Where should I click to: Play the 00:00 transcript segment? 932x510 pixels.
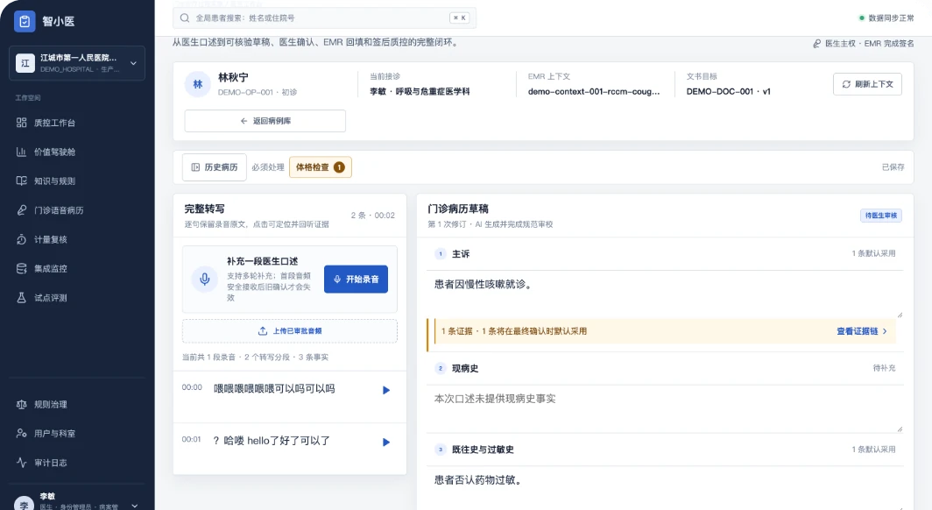coord(385,391)
